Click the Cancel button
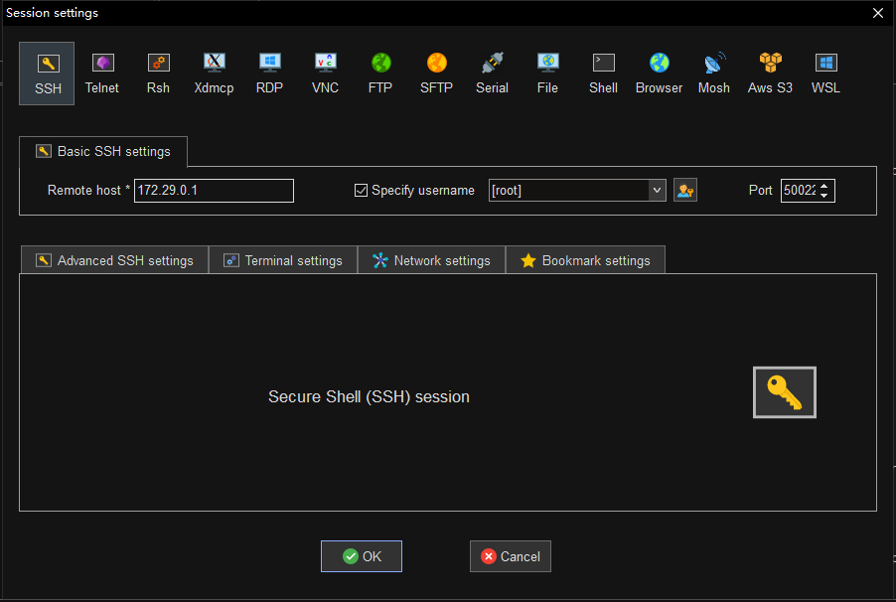Screen dimensions: 896x602 (x=511, y=556)
